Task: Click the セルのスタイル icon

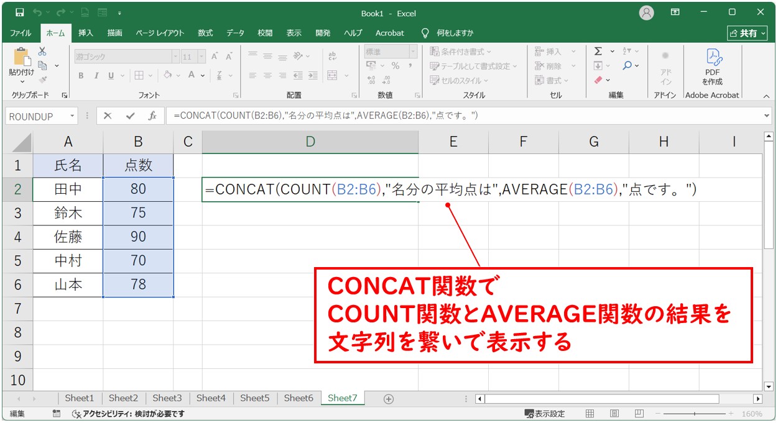Action: [451, 80]
